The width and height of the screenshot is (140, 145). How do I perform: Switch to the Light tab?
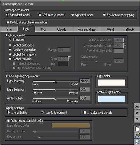[26, 29]
